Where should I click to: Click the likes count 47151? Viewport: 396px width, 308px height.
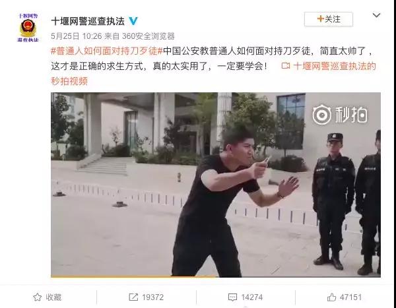click(x=350, y=297)
